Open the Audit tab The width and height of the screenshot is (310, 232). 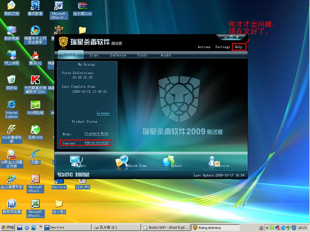[166, 55]
